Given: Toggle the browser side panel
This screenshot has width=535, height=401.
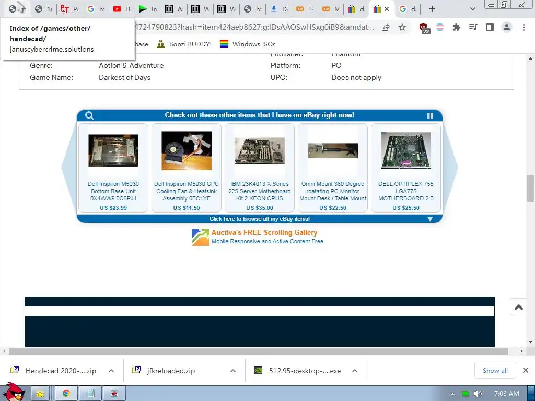Looking at the screenshot, I should 490,27.
